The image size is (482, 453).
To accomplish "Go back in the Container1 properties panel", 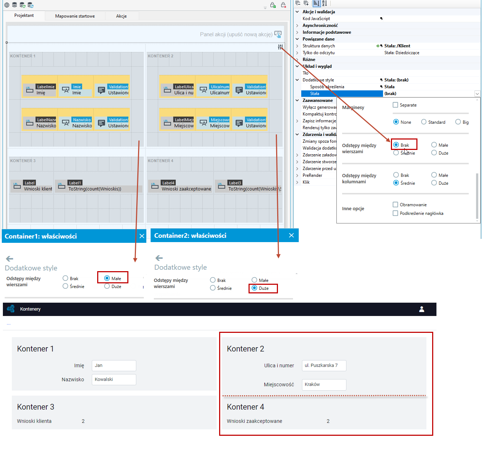I will point(10,259).
